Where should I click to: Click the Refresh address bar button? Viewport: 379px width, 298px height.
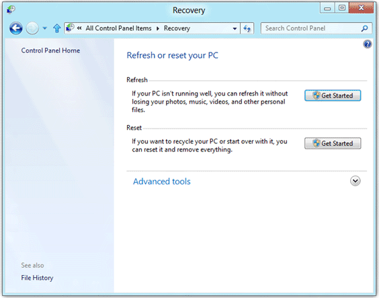click(247, 28)
